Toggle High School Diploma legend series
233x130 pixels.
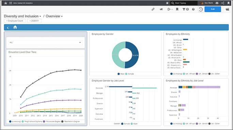point(32,122)
